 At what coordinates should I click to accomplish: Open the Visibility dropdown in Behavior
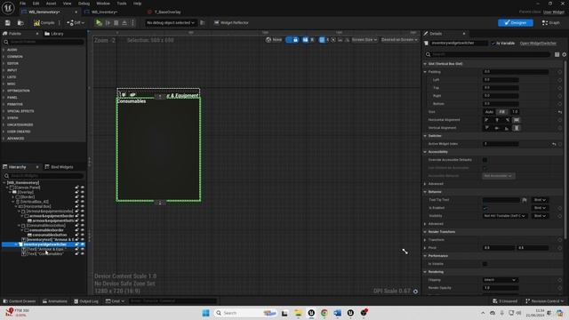[504, 216]
